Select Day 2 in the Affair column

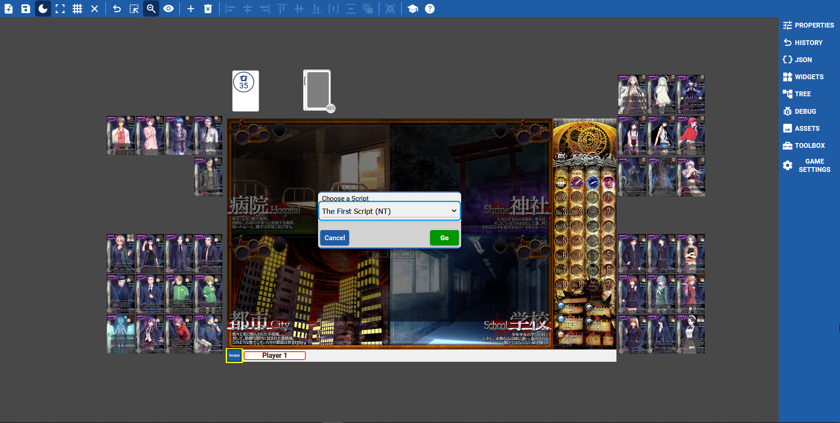coord(577,198)
